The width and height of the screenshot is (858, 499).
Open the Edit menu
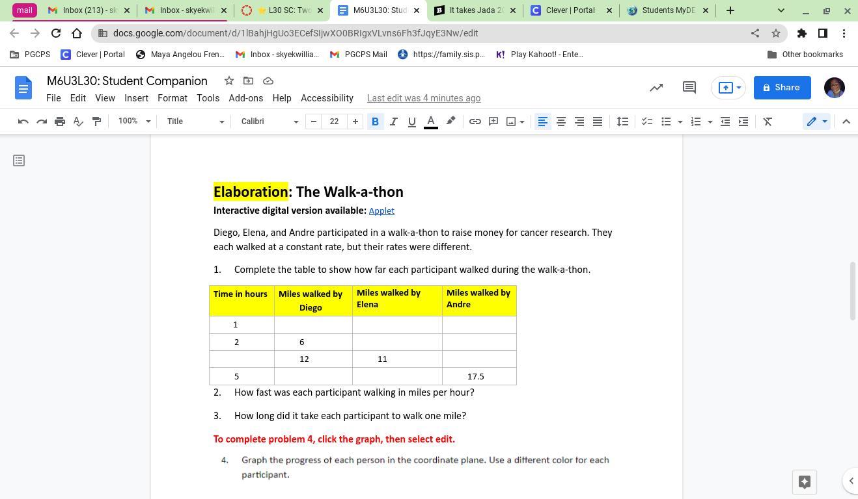[77, 98]
